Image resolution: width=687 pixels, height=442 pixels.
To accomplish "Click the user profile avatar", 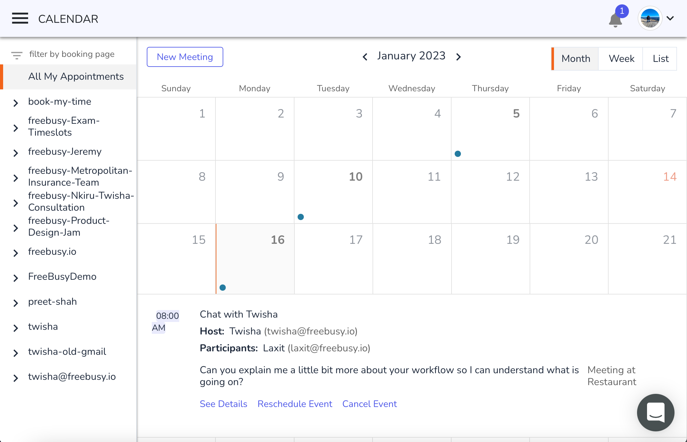I will pyautogui.click(x=650, y=18).
